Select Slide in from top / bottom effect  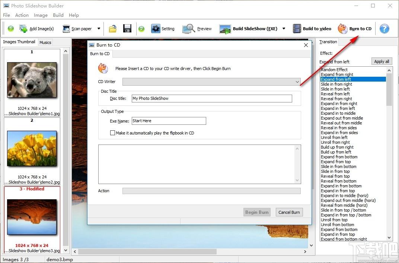[x=343, y=210]
